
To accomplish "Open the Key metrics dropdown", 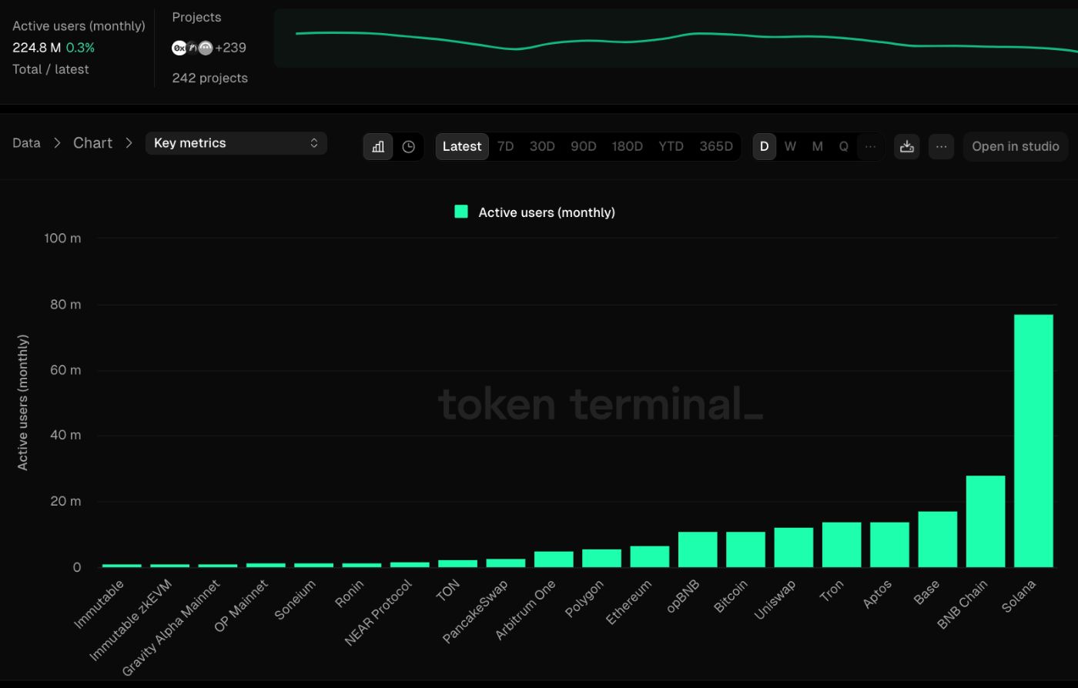I will point(236,143).
